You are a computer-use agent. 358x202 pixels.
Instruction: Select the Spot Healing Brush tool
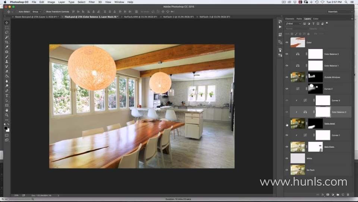coord(7,52)
